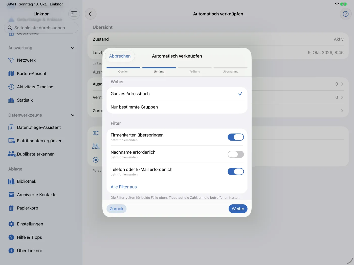Tap the crossed-out persons icon
Screen dimensions: 354x265
click(96, 146)
